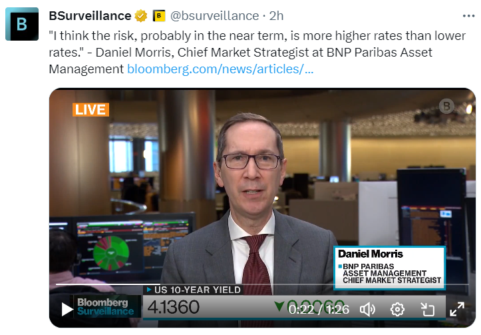
Task: Click the orange LIVE badge
Action: pyautogui.click(x=90, y=110)
